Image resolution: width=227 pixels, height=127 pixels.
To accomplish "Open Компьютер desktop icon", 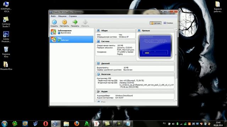I will tap(6, 6).
